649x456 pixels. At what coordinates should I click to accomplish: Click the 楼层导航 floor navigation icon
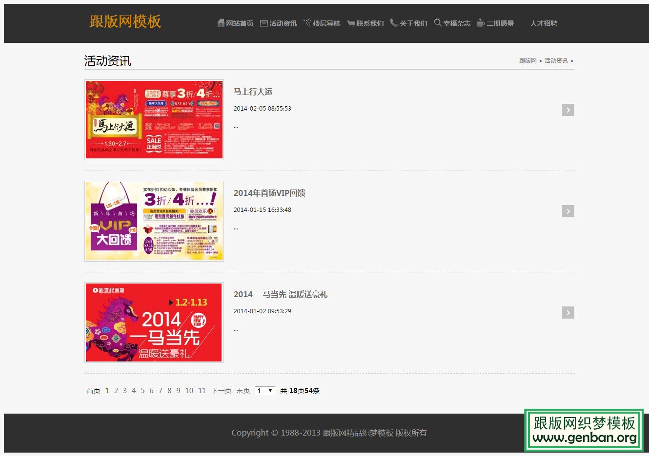pos(307,22)
